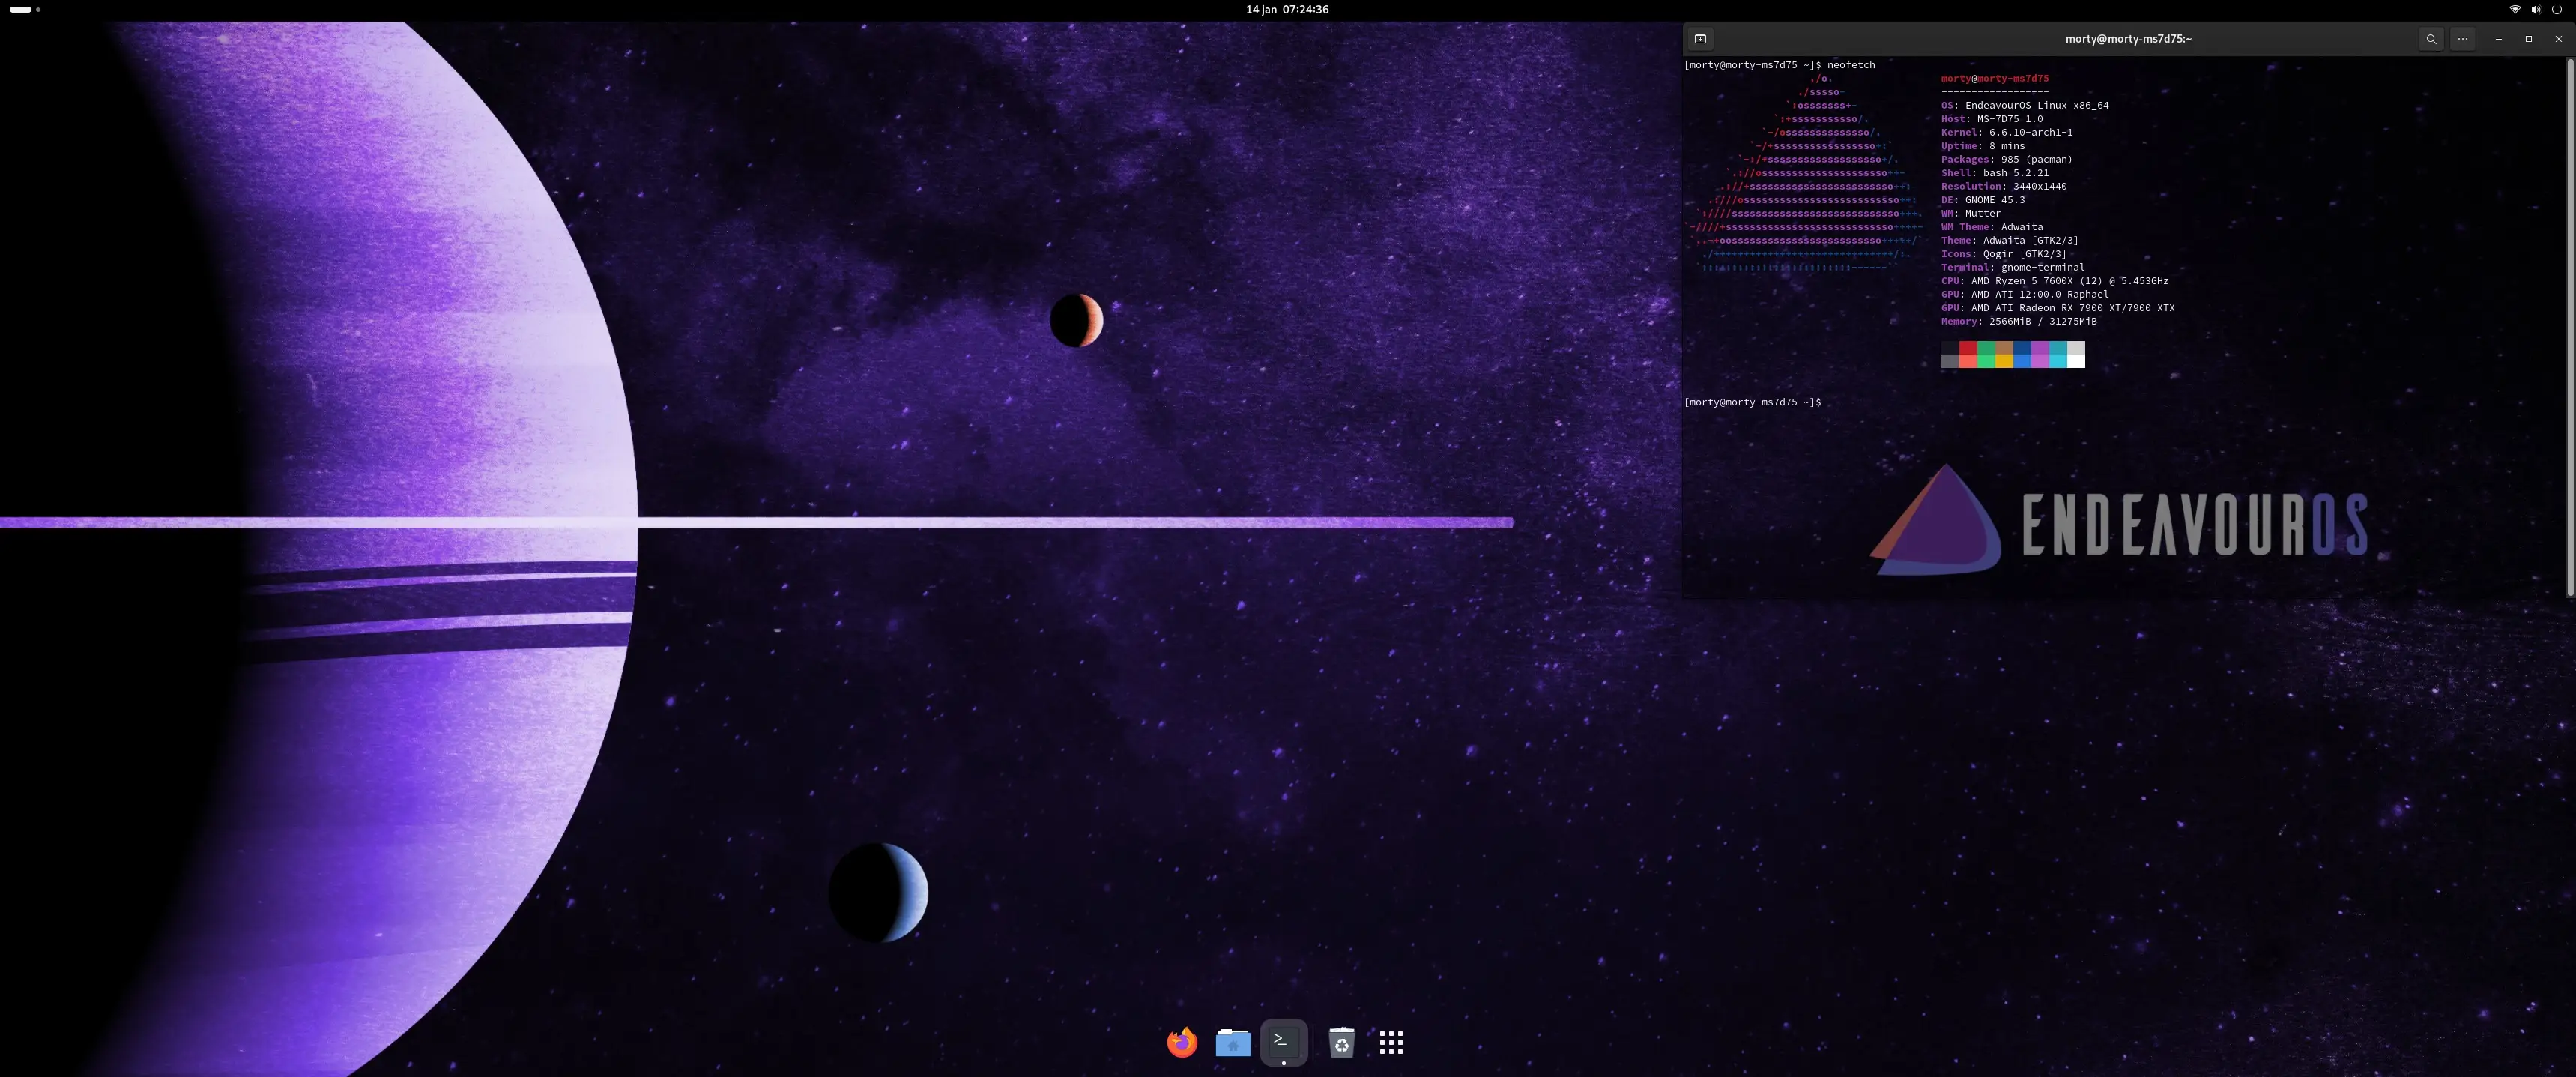Click the Theme: Adwaita [GTK2/3] line
Image resolution: width=2576 pixels, height=1077 pixels.
(2010, 240)
